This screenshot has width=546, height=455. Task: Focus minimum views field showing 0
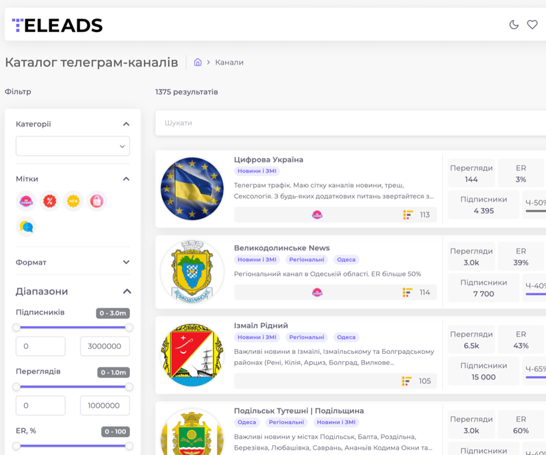pos(41,405)
